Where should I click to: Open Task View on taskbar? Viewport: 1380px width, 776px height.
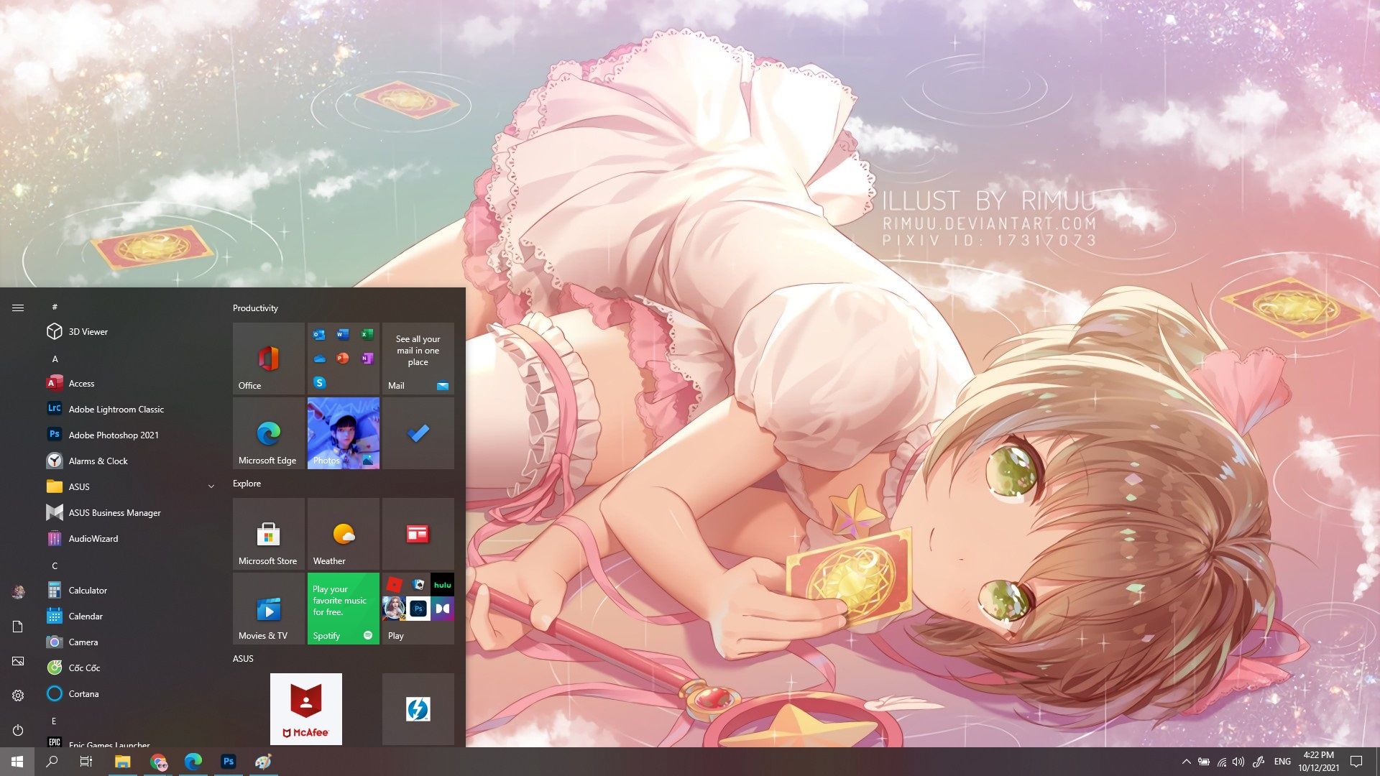[86, 762]
